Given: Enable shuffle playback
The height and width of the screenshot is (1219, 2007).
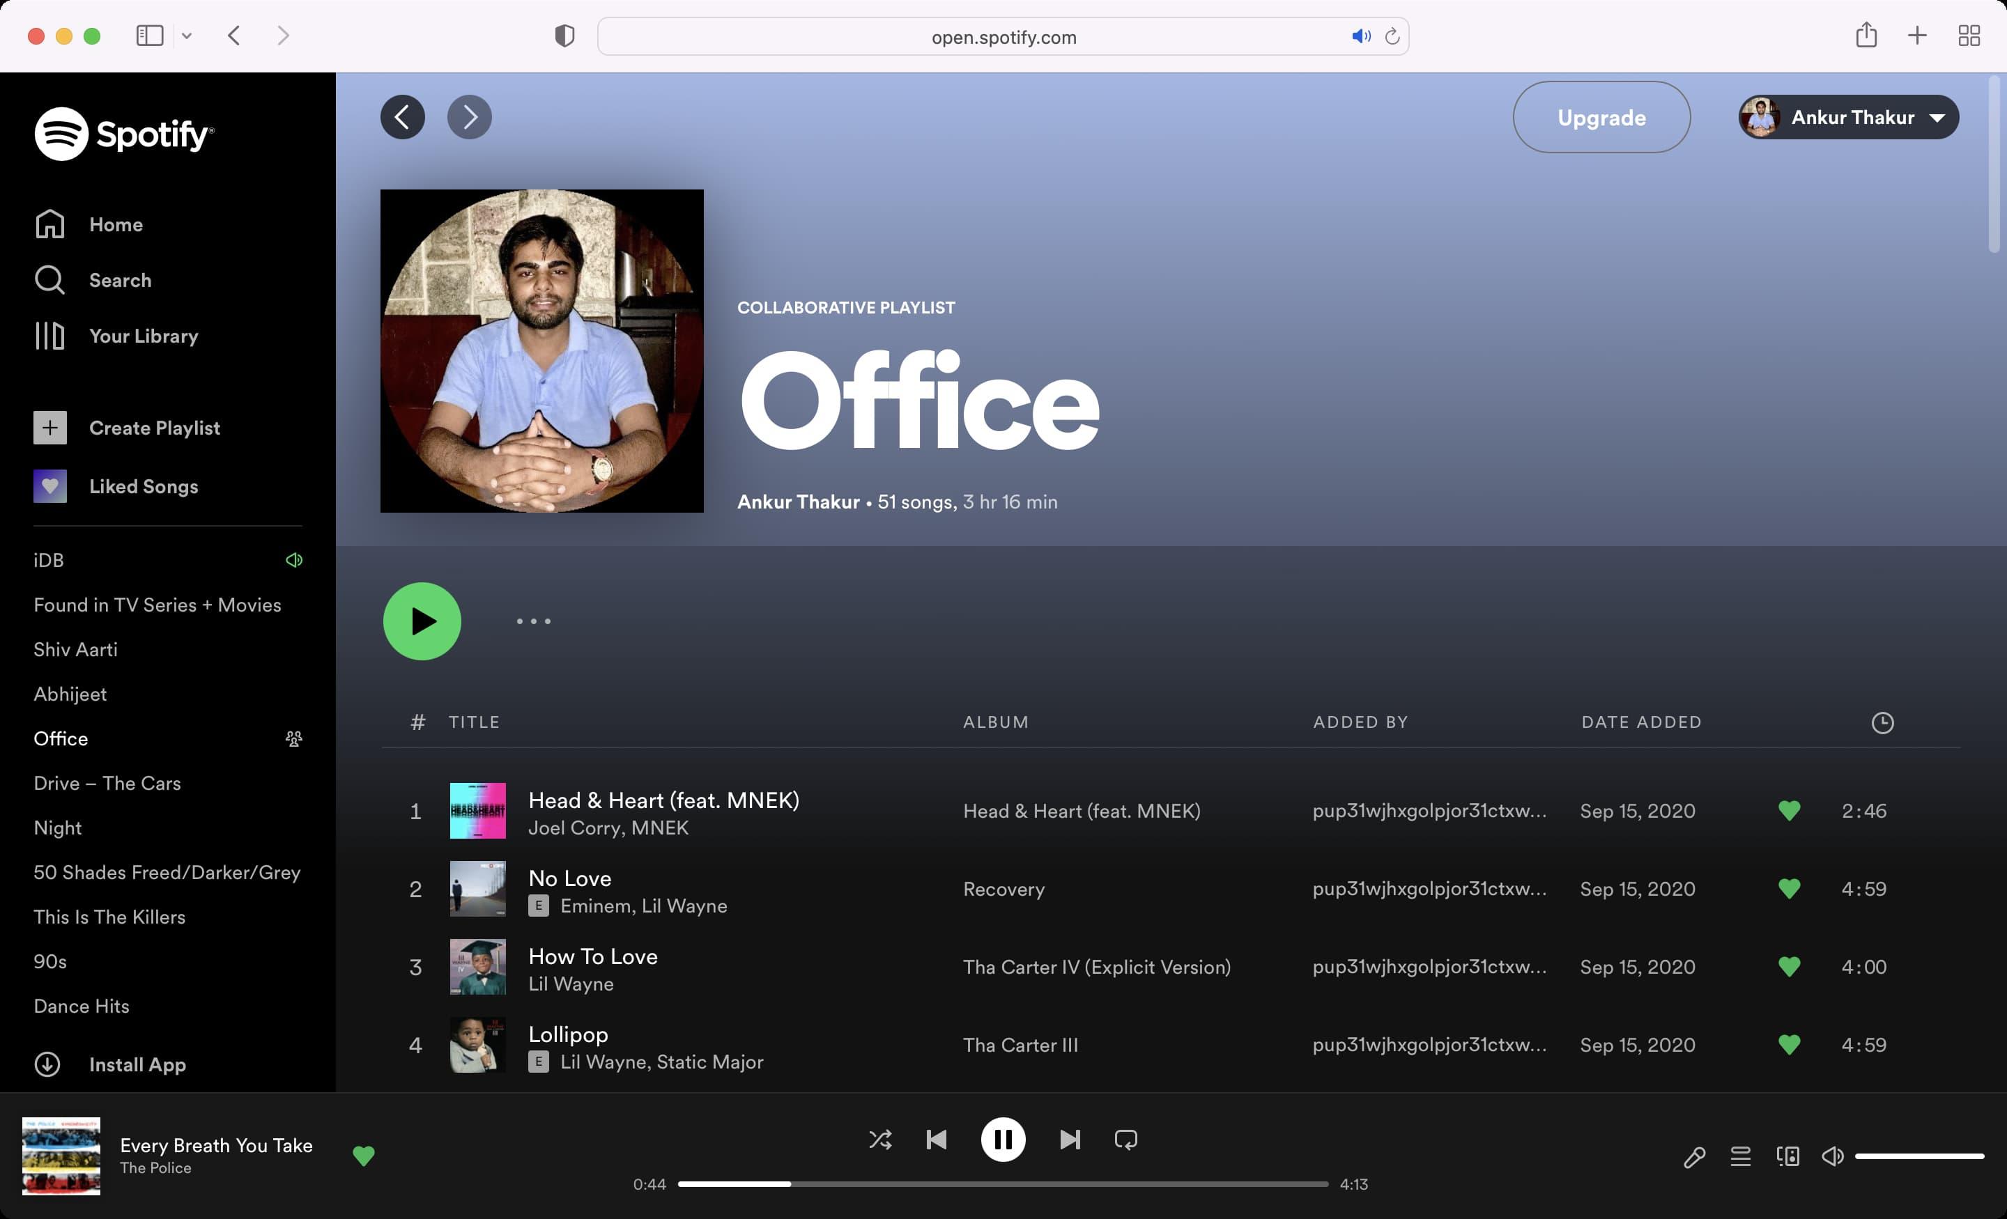Looking at the screenshot, I should pyautogui.click(x=879, y=1139).
